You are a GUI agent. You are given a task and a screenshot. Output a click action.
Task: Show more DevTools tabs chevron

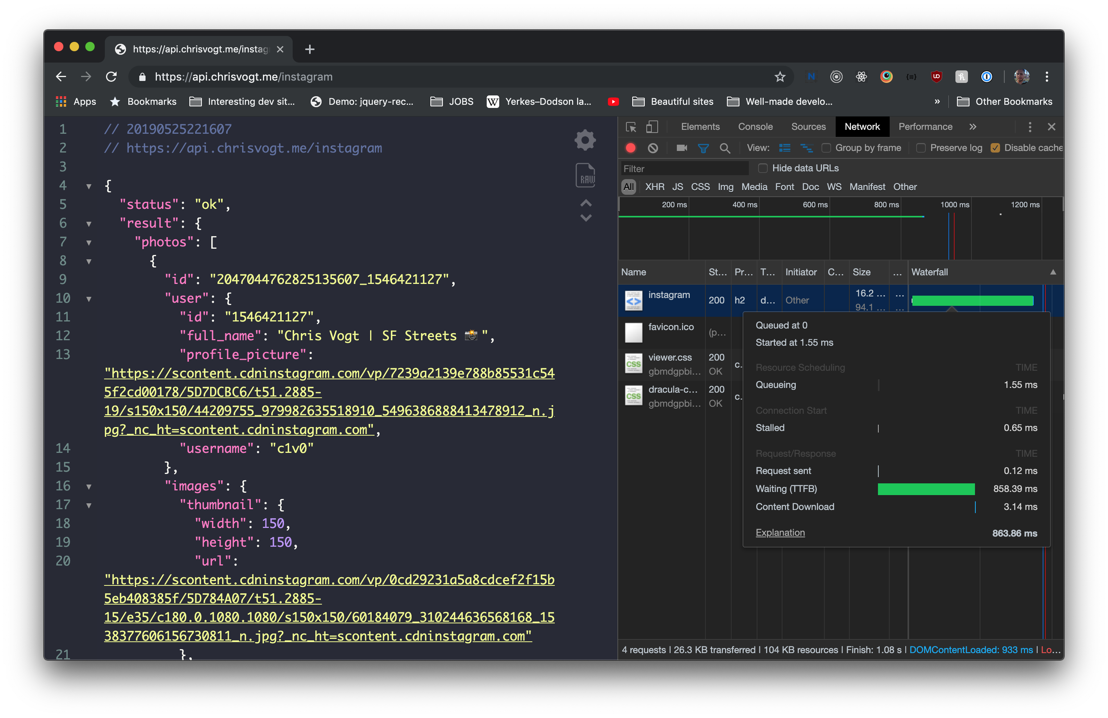(x=973, y=127)
